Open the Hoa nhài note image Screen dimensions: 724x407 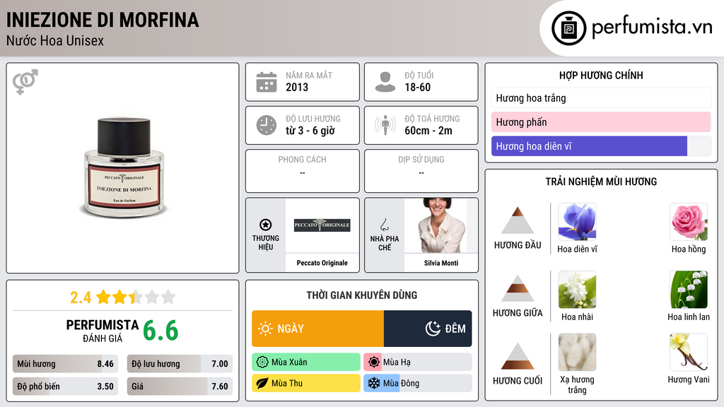pyautogui.click(x=577, y=290)
